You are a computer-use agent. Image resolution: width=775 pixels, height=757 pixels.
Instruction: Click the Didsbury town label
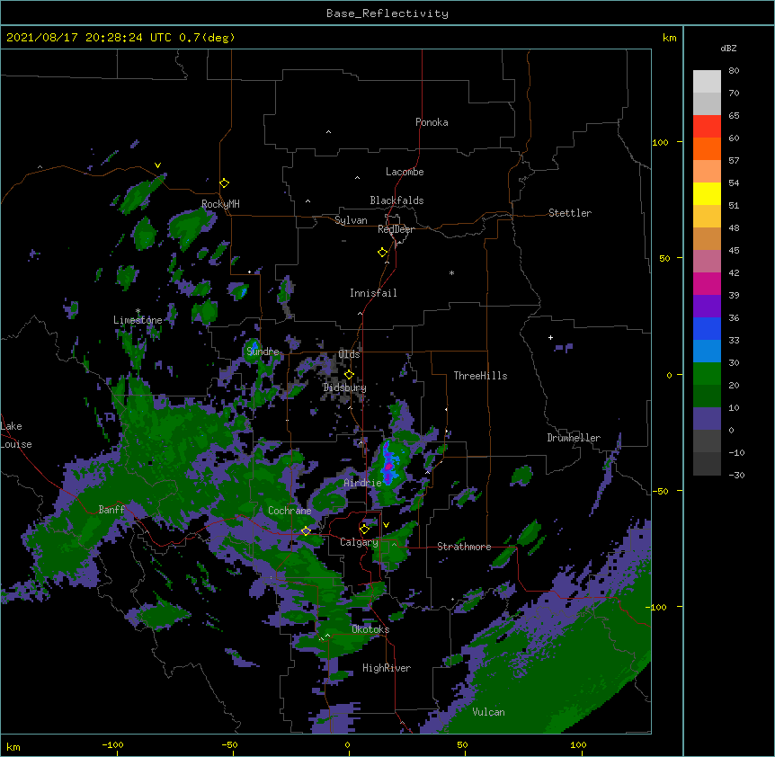tap(344, 387)
